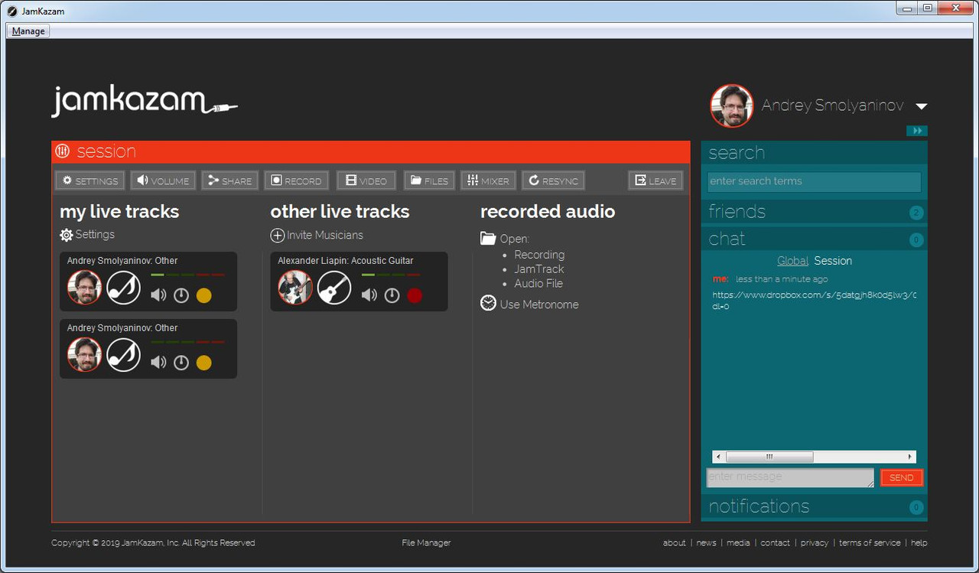The image size is (979, 573).
Task: Expand the notifications panel header
Action: [815, 506]
